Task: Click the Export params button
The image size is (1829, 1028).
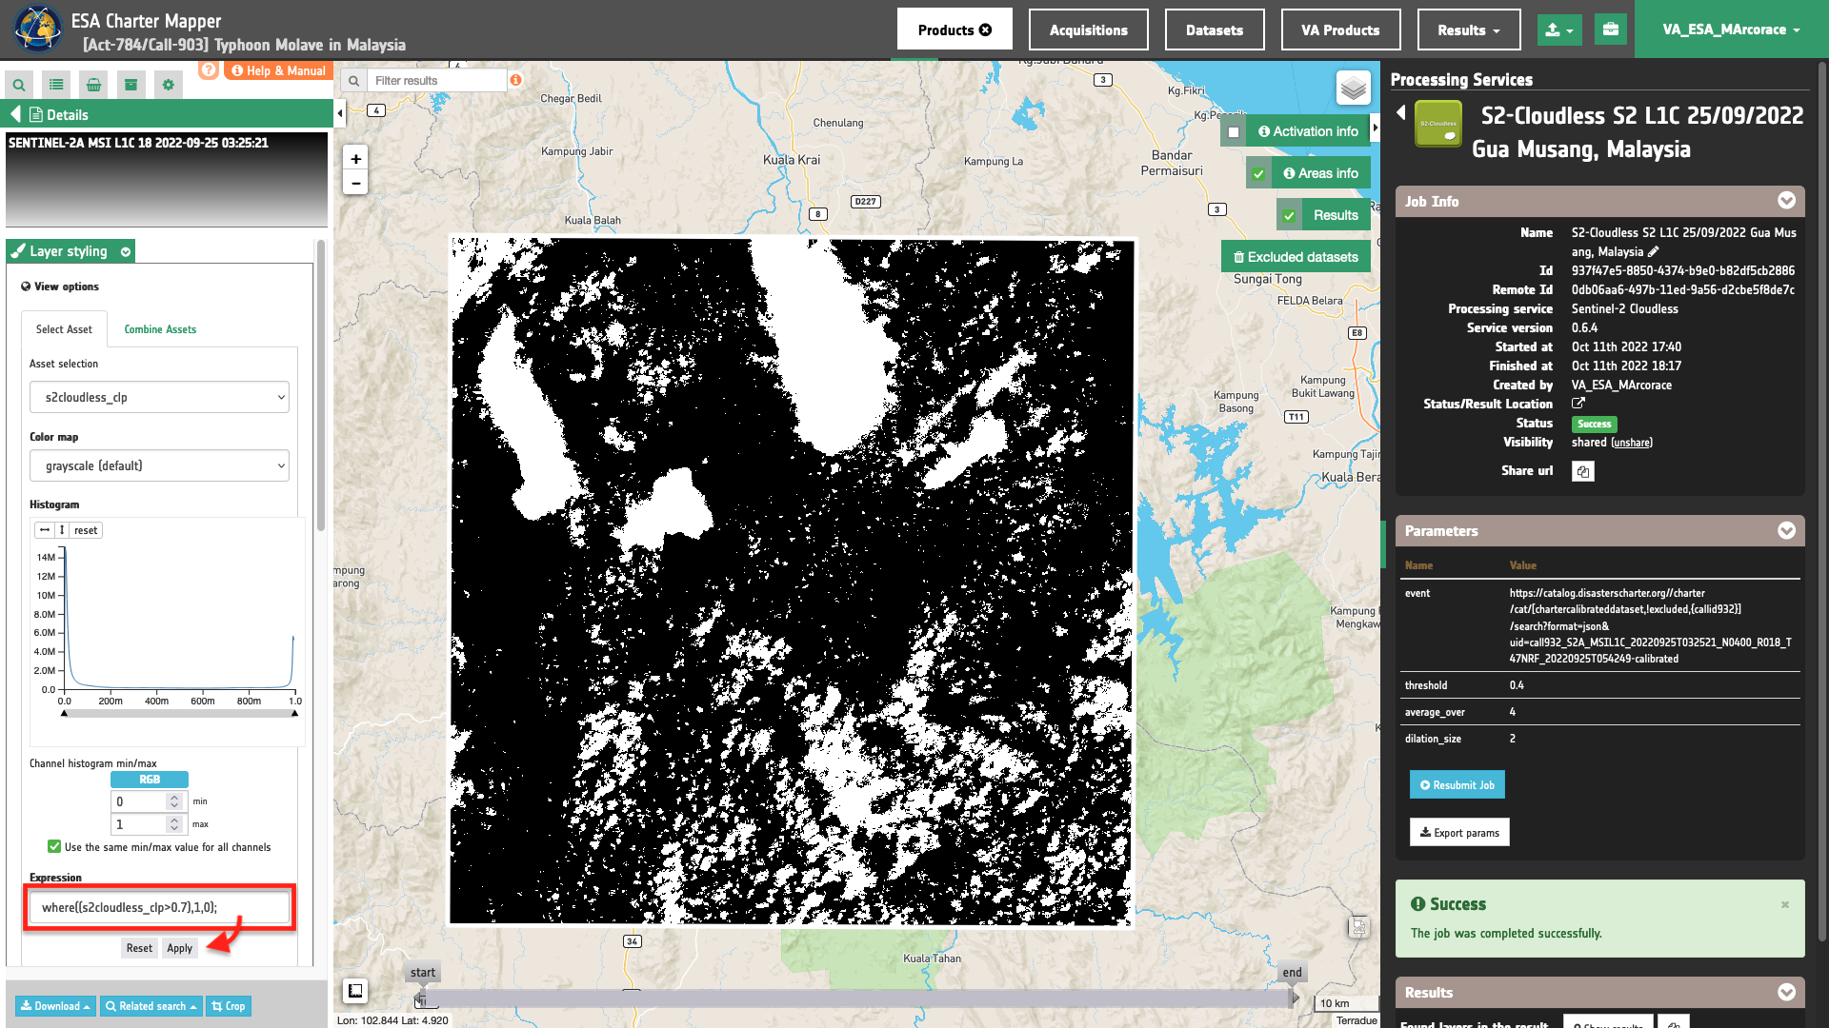Action: click(1459, 833)
